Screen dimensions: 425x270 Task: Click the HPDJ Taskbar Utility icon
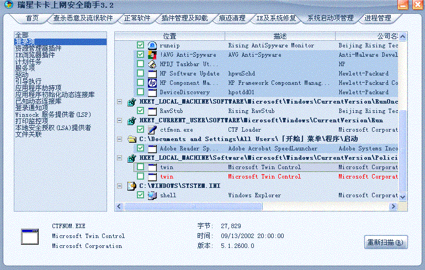[x=152, y=64]
